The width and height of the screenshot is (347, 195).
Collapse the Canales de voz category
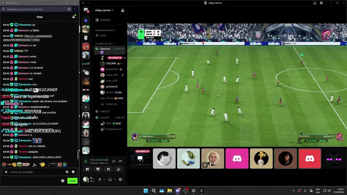point(104,44)
